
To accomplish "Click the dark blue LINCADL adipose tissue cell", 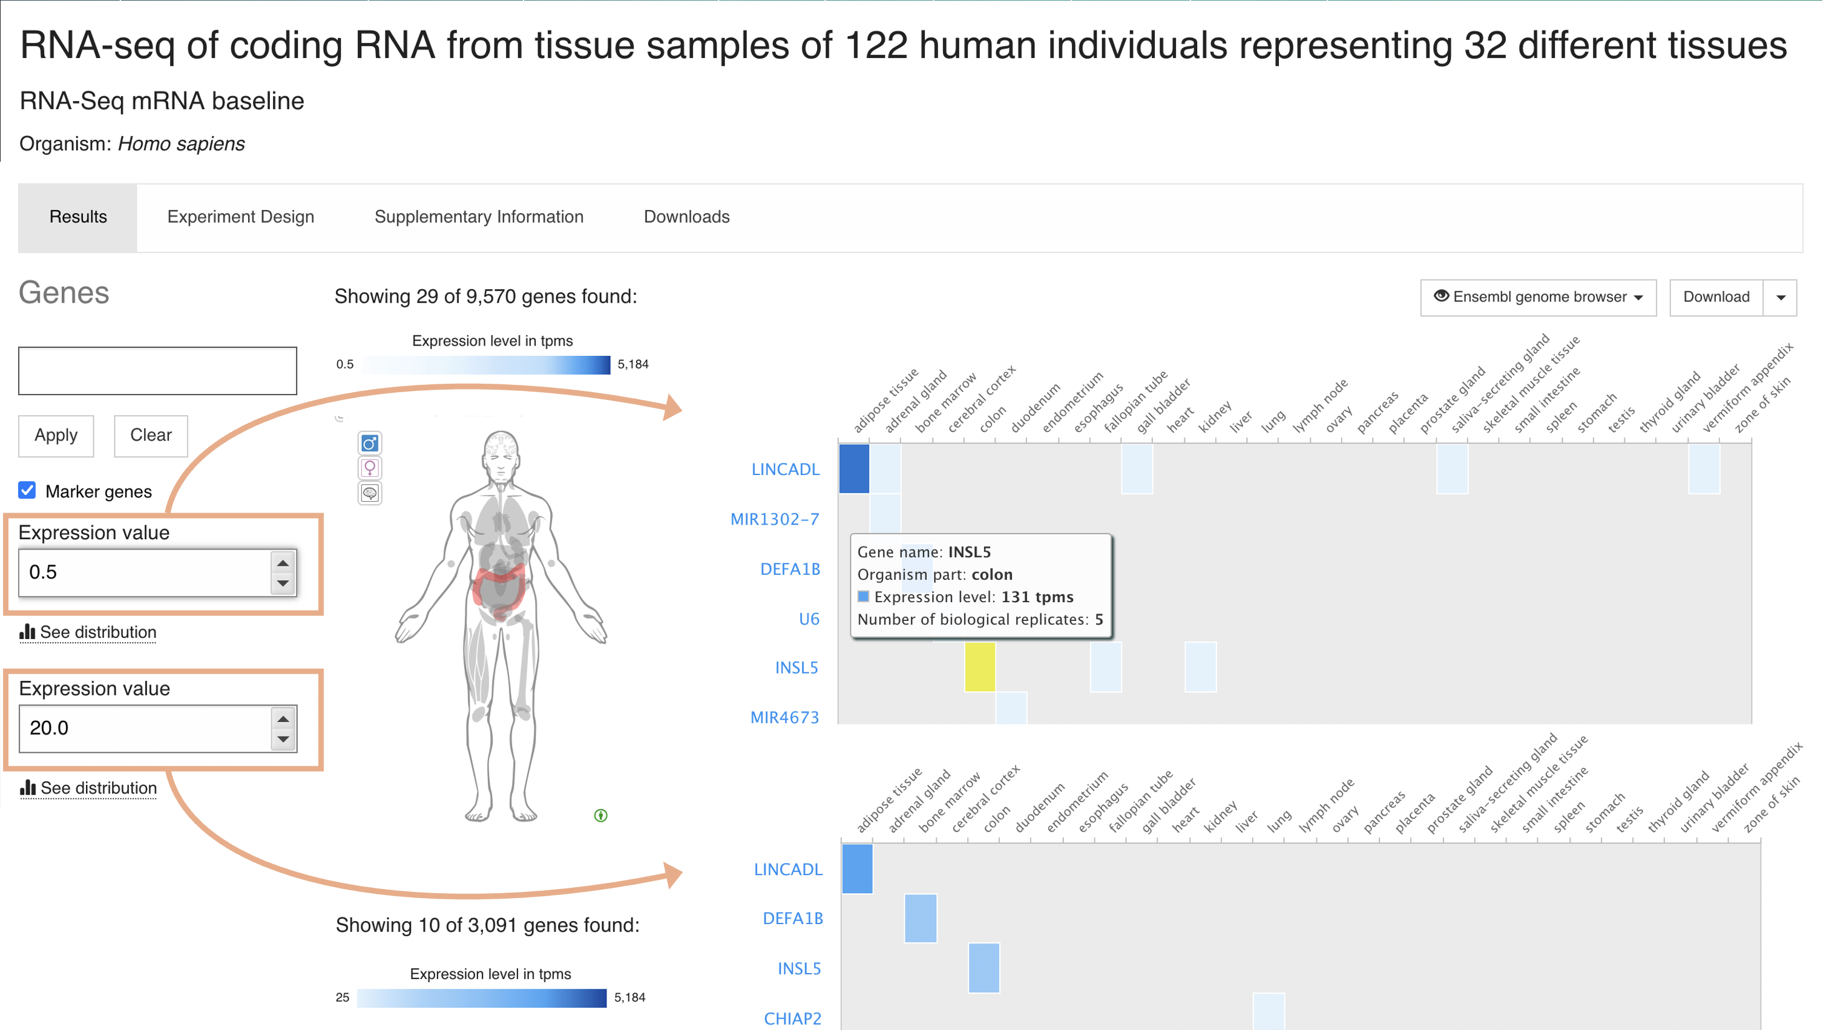I will (x=854, y=468).
